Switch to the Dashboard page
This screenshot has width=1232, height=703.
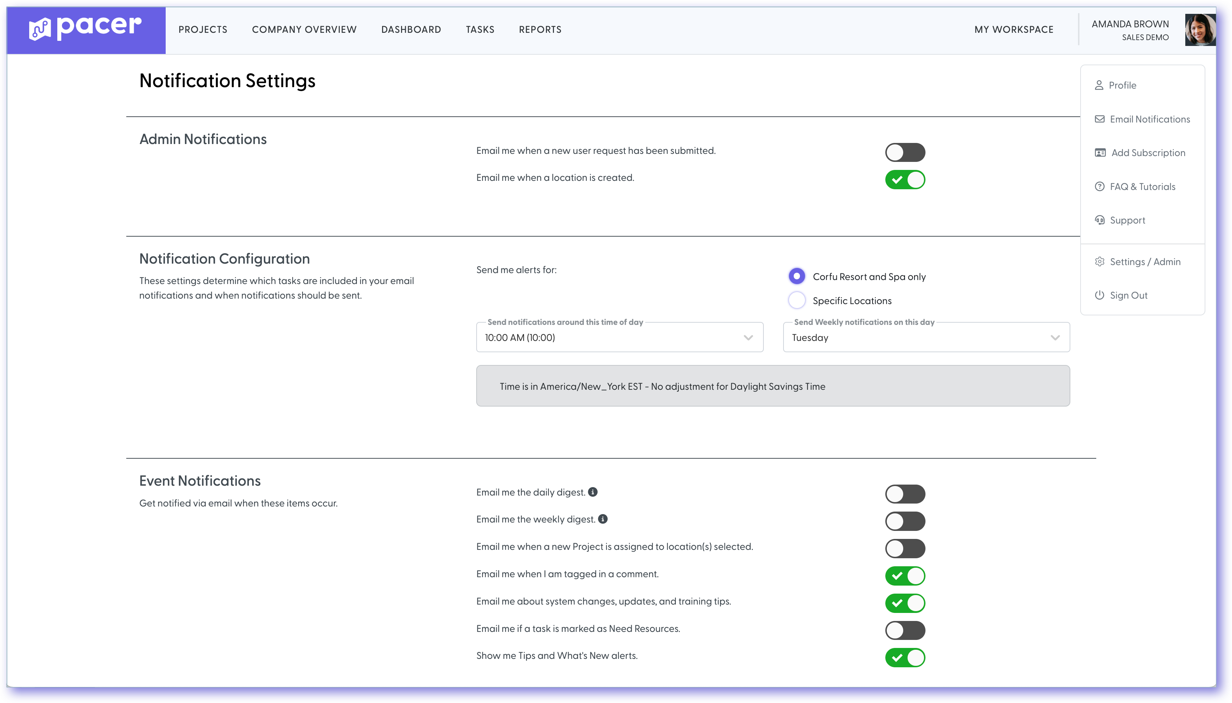coord(411,30)
